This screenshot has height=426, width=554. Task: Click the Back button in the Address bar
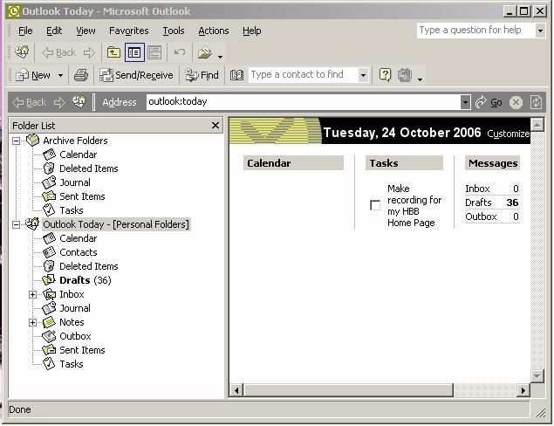click(29, 102)
